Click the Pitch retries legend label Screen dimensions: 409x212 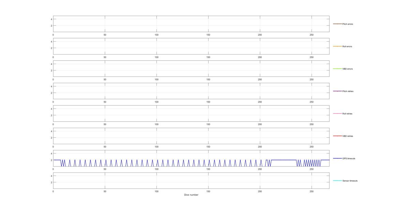(348, 91)
